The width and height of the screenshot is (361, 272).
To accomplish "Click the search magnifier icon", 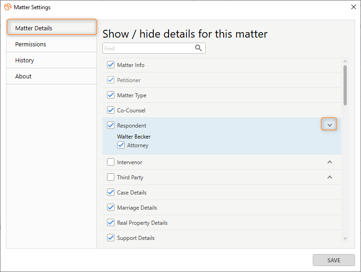I will 198,48.
